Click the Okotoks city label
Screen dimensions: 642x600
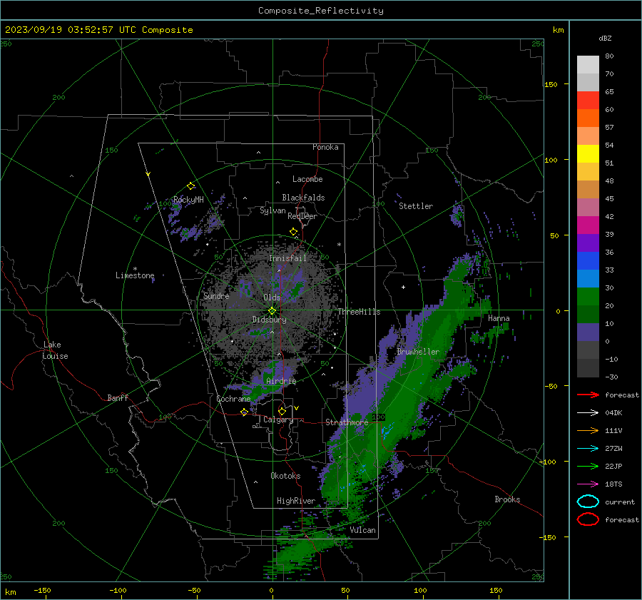[285, 476]
